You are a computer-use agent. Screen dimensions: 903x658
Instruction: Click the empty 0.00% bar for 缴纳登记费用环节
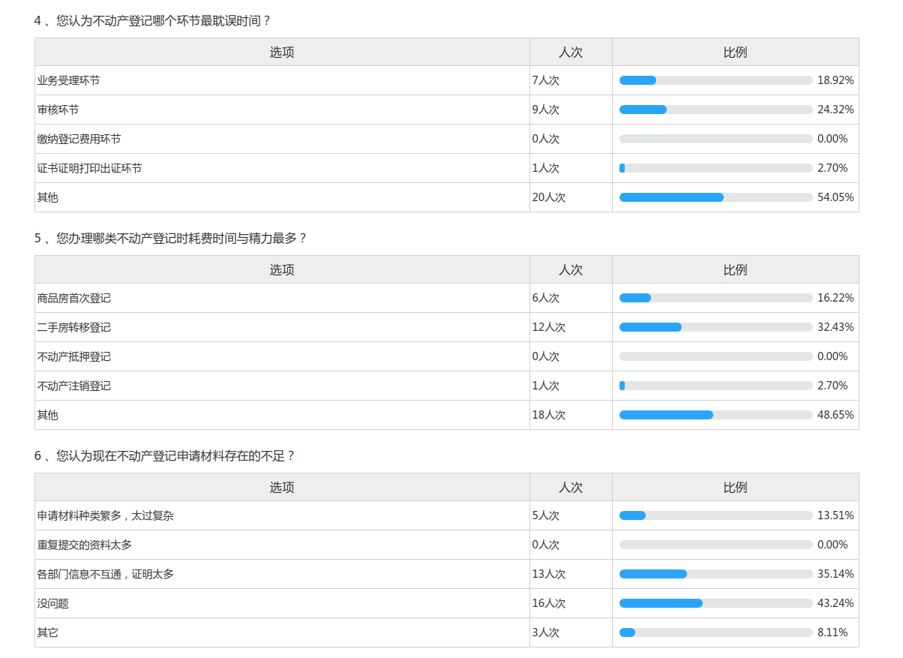click(715, 139)
